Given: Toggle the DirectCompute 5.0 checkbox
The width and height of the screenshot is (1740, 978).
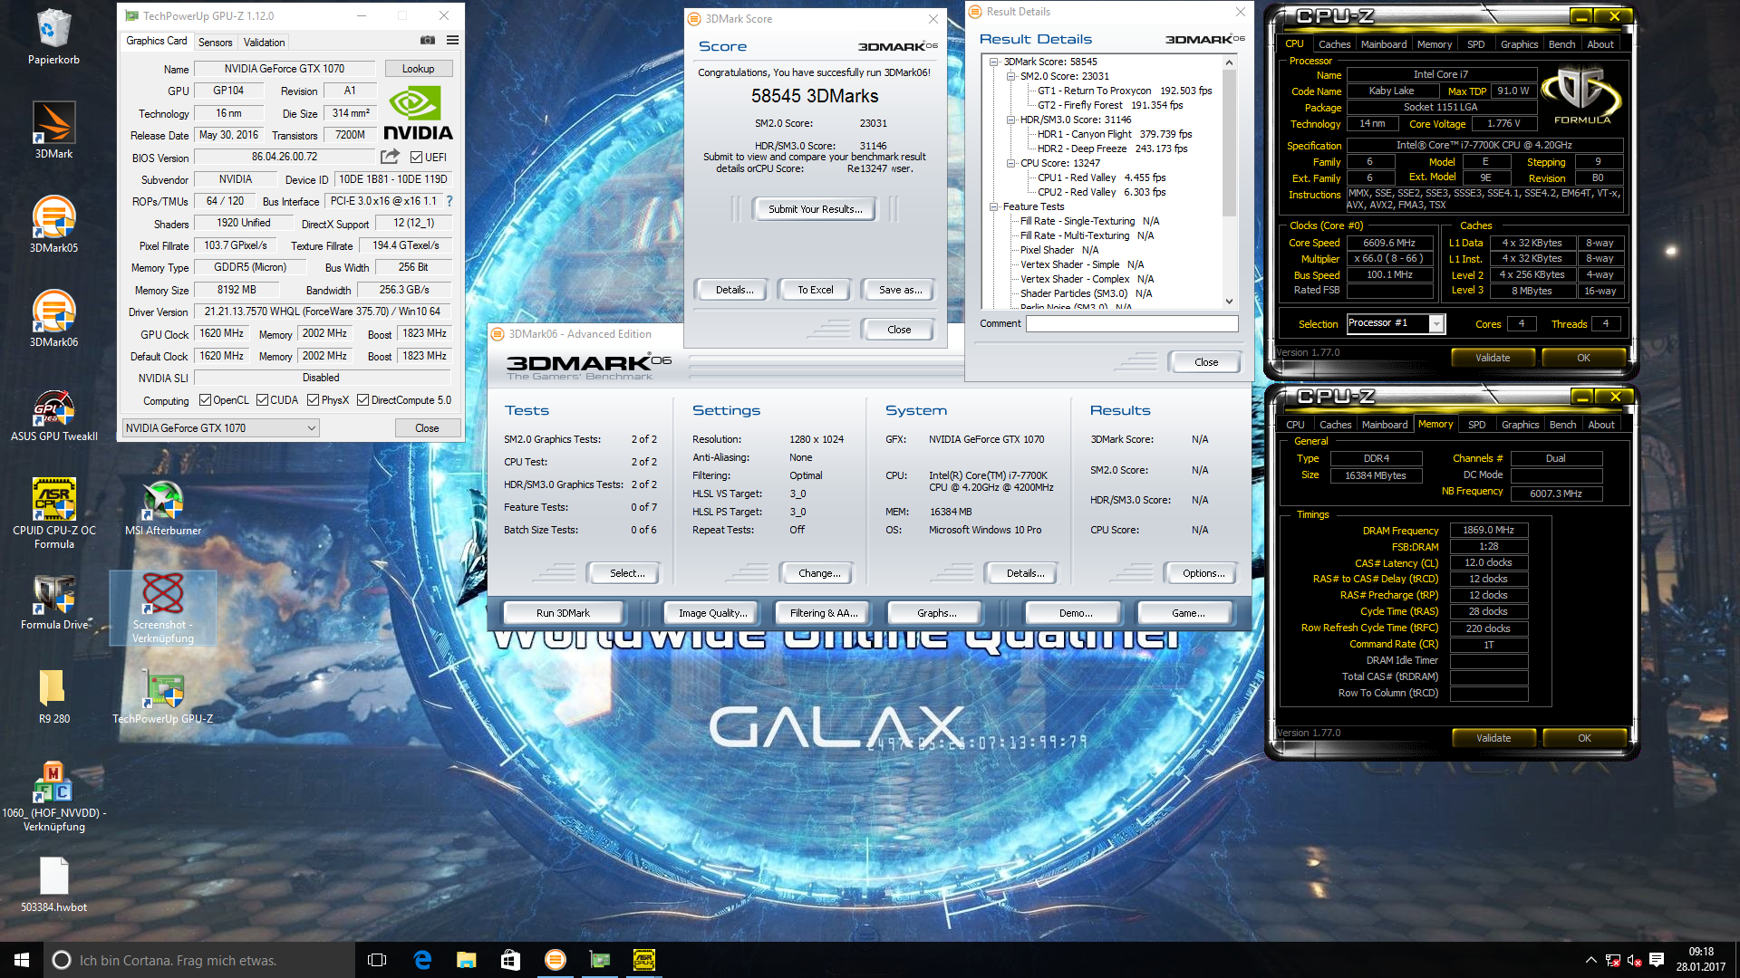Looking at the screenshot, I should (362, 400).
